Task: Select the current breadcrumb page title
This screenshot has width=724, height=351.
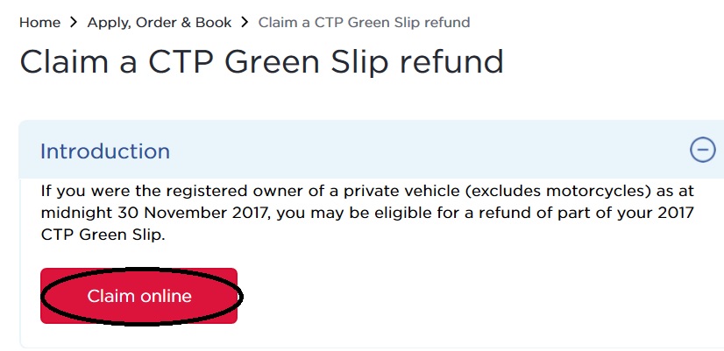Action: pyautogui.click(x=364, y=22)
